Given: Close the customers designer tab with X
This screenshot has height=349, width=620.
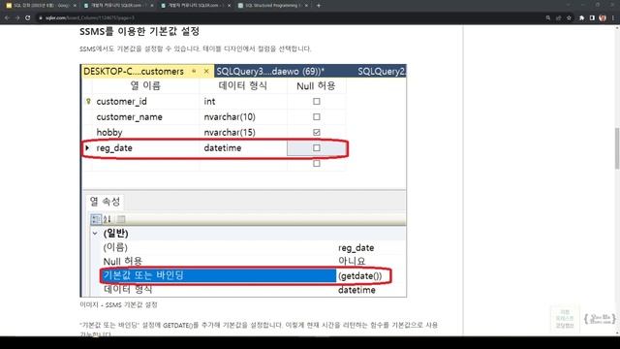Looking at the screenshot, I should pos(206,71).
